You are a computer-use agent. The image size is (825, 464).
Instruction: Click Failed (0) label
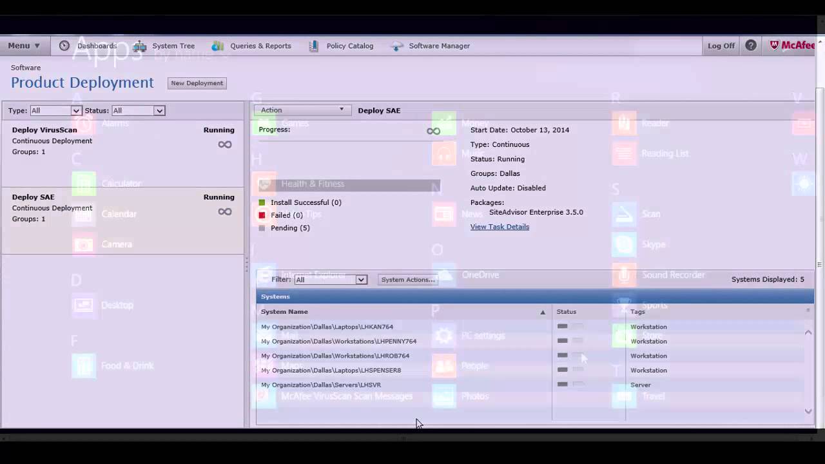click(x=287, y=215)
